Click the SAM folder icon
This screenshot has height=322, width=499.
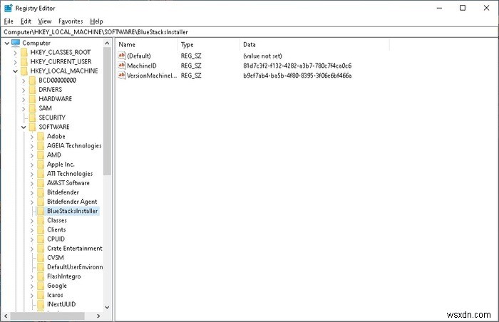point(33,108)
